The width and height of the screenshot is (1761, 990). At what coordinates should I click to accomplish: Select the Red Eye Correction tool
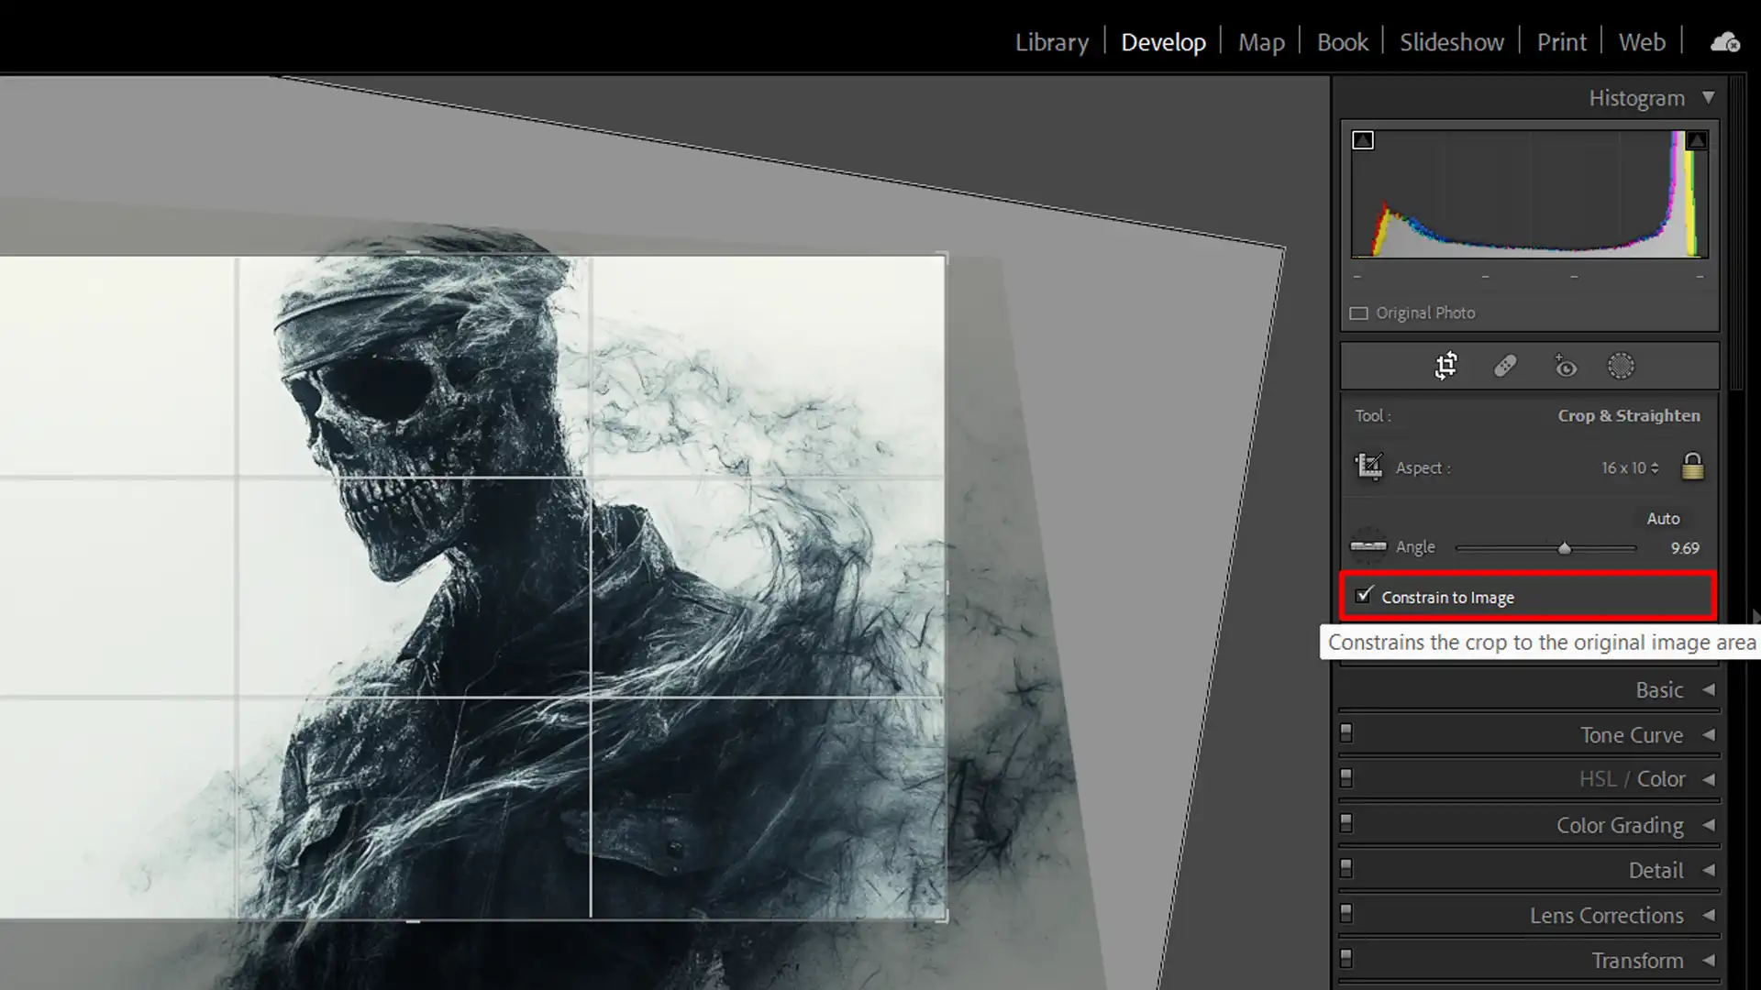pyautogui.click(x=1565, y=366)
